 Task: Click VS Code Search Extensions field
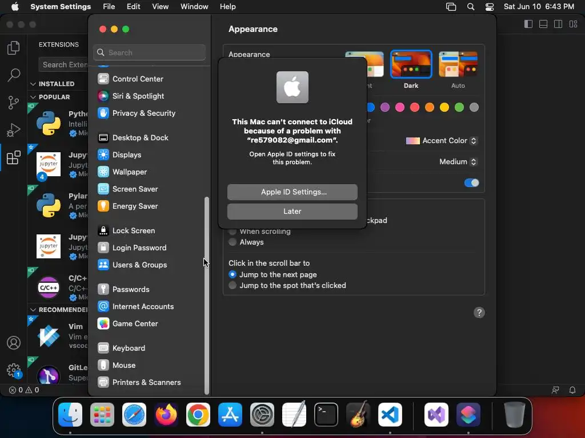(x=63, y=65)
